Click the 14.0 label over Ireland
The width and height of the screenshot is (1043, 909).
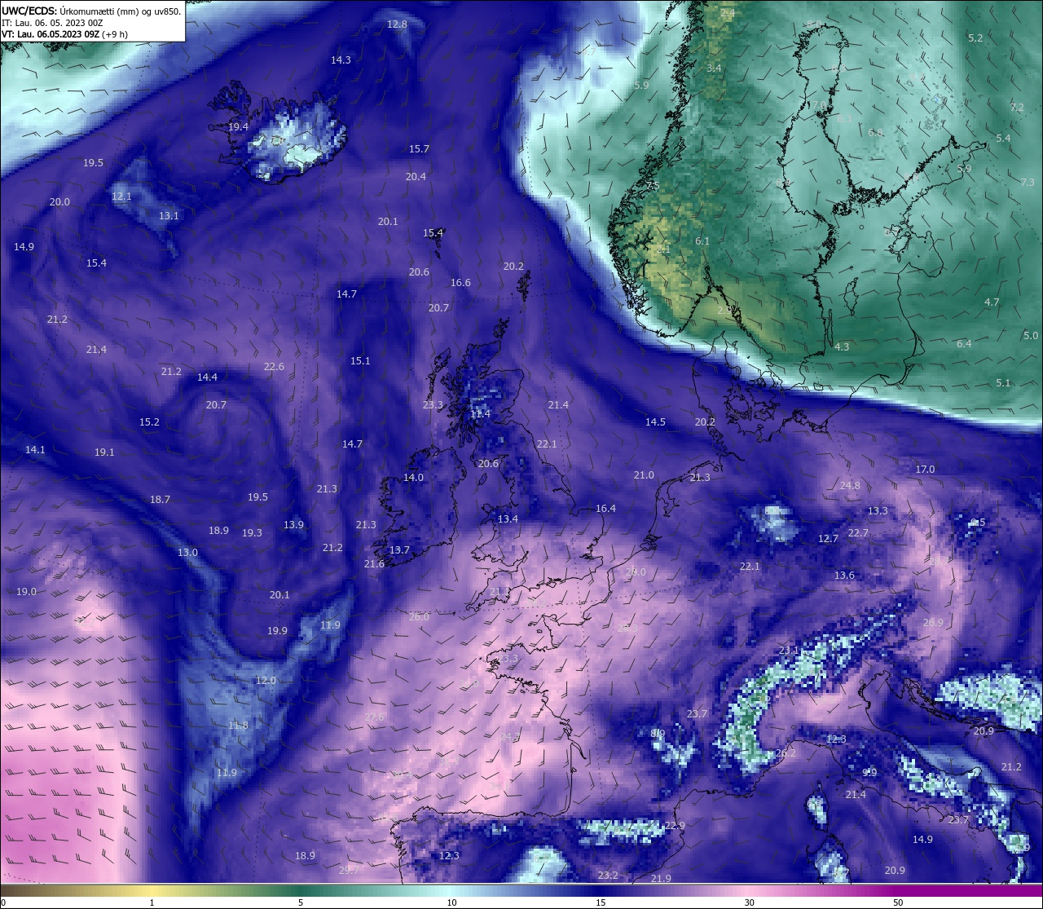click(413, 478)
